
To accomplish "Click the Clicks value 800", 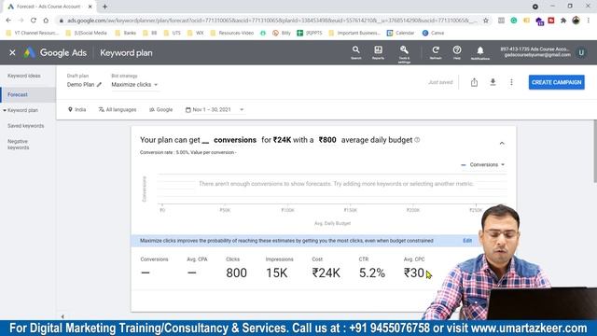I will [x=236, y=273].
